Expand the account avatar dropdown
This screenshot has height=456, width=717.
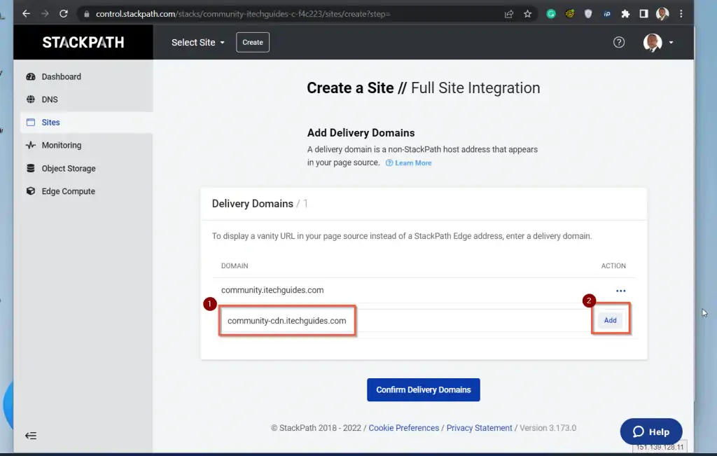point(656,42)
